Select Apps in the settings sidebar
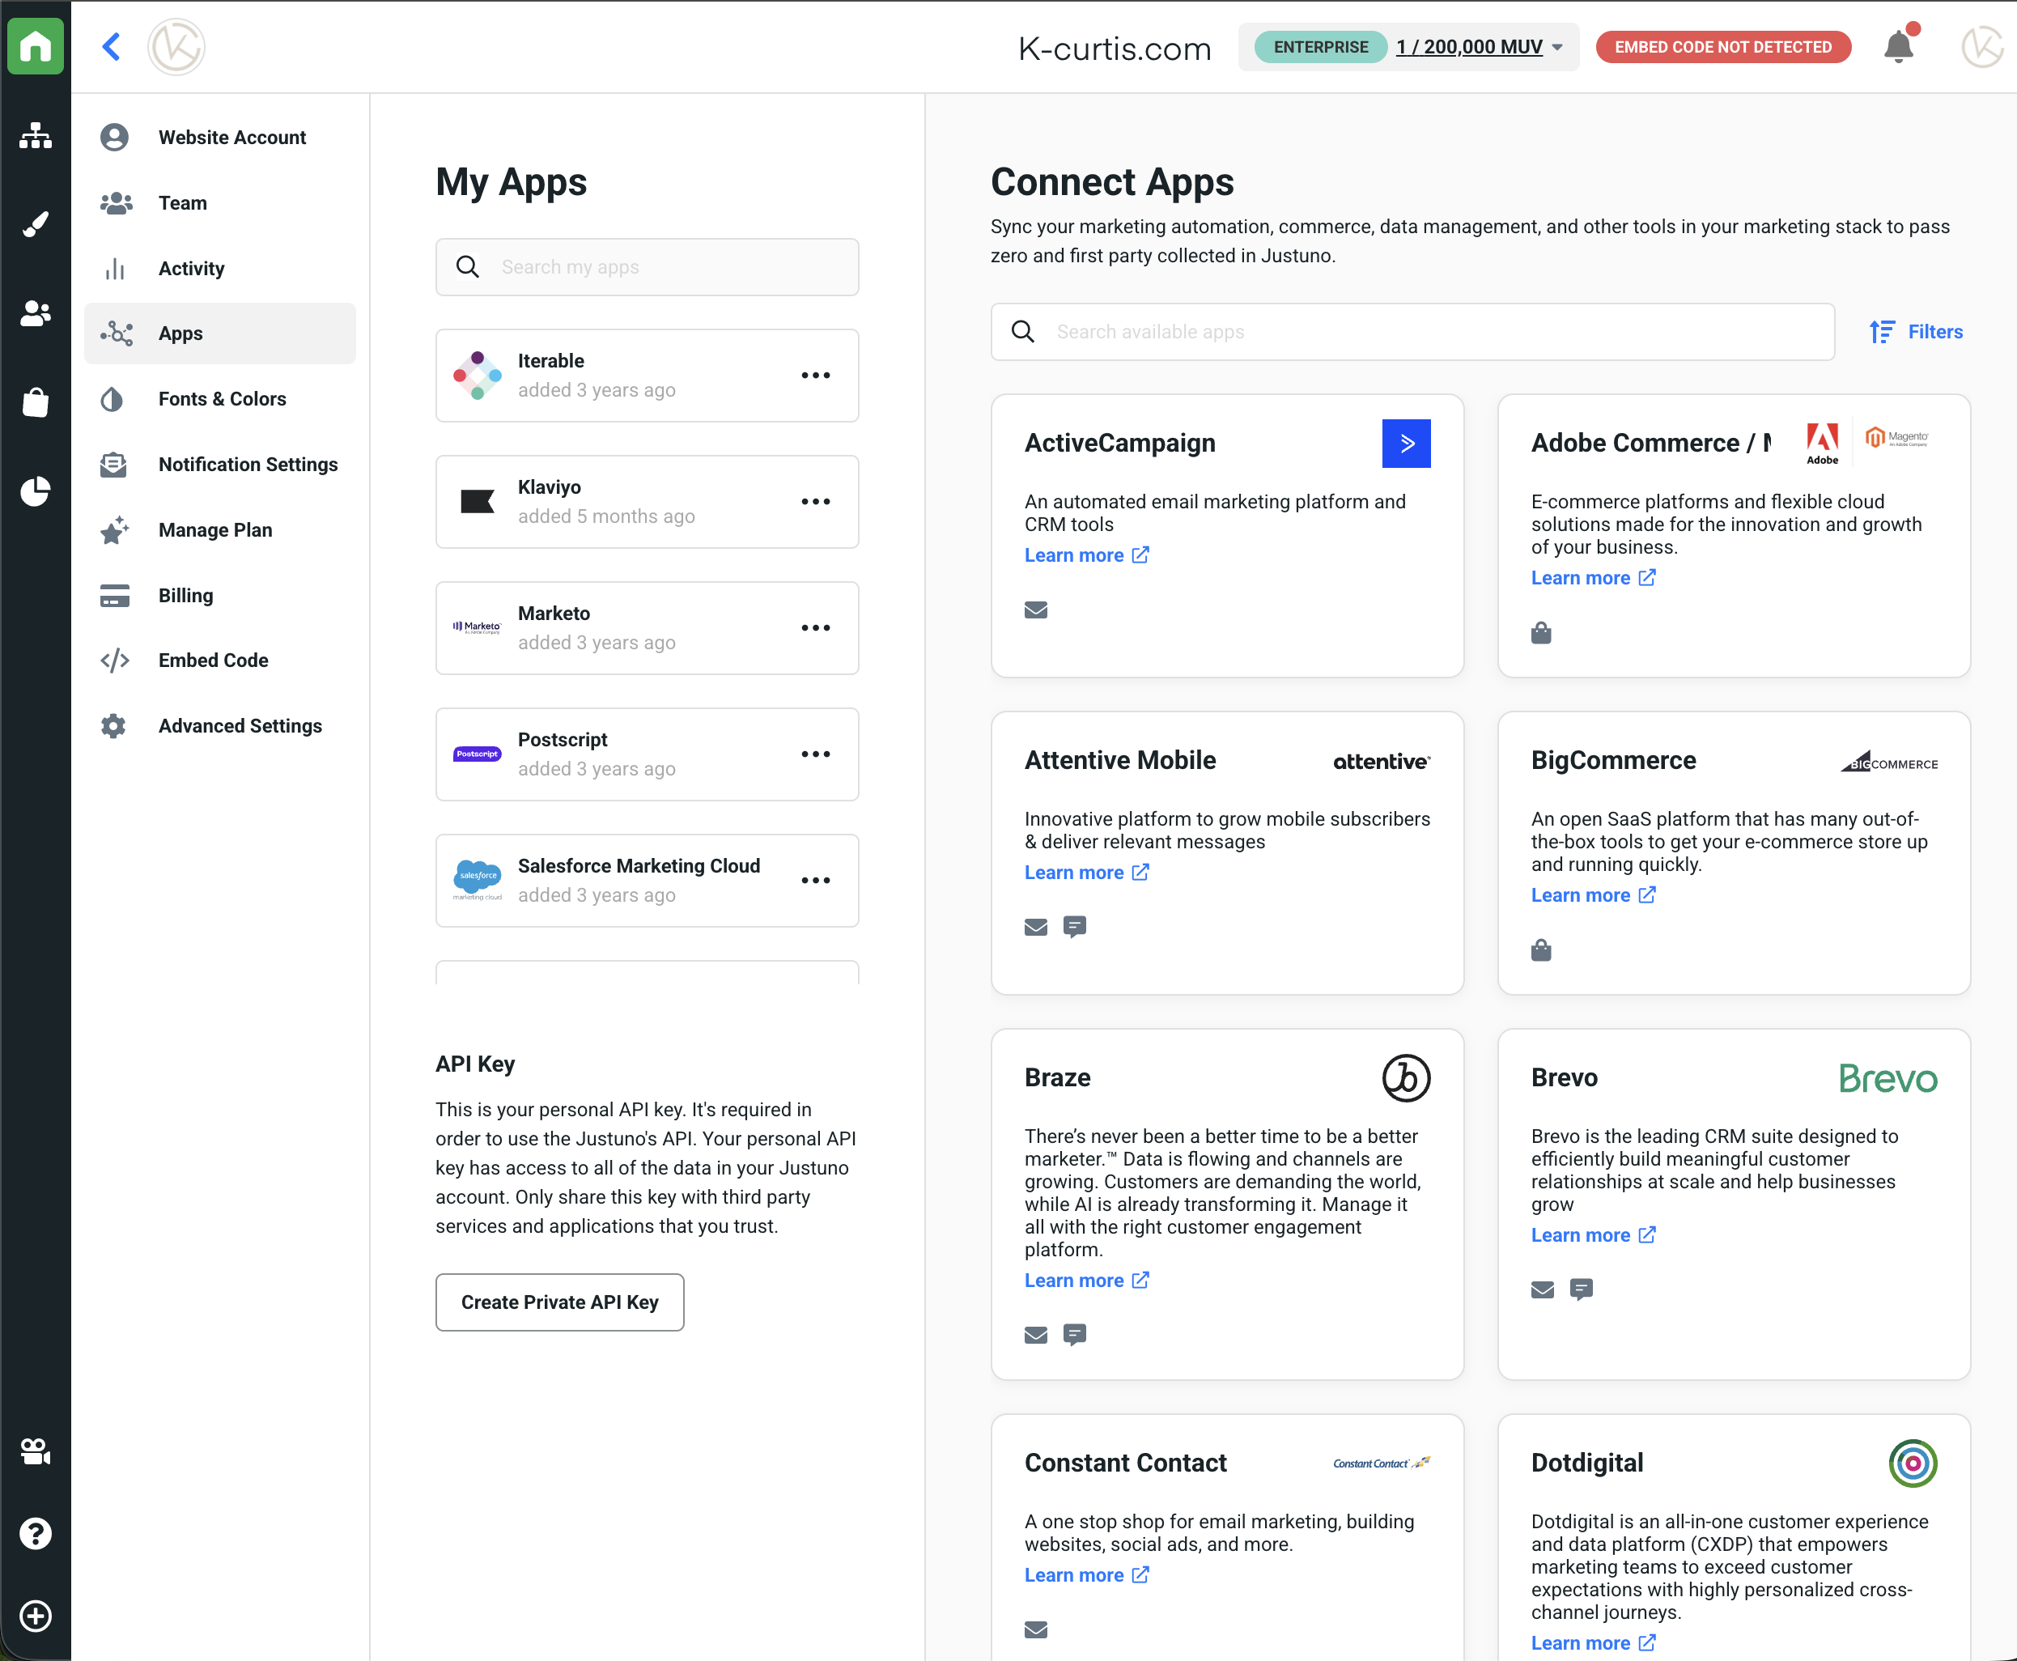Image resolution: width=2017 pixels, height=1661 pixels. pos(220,334)
